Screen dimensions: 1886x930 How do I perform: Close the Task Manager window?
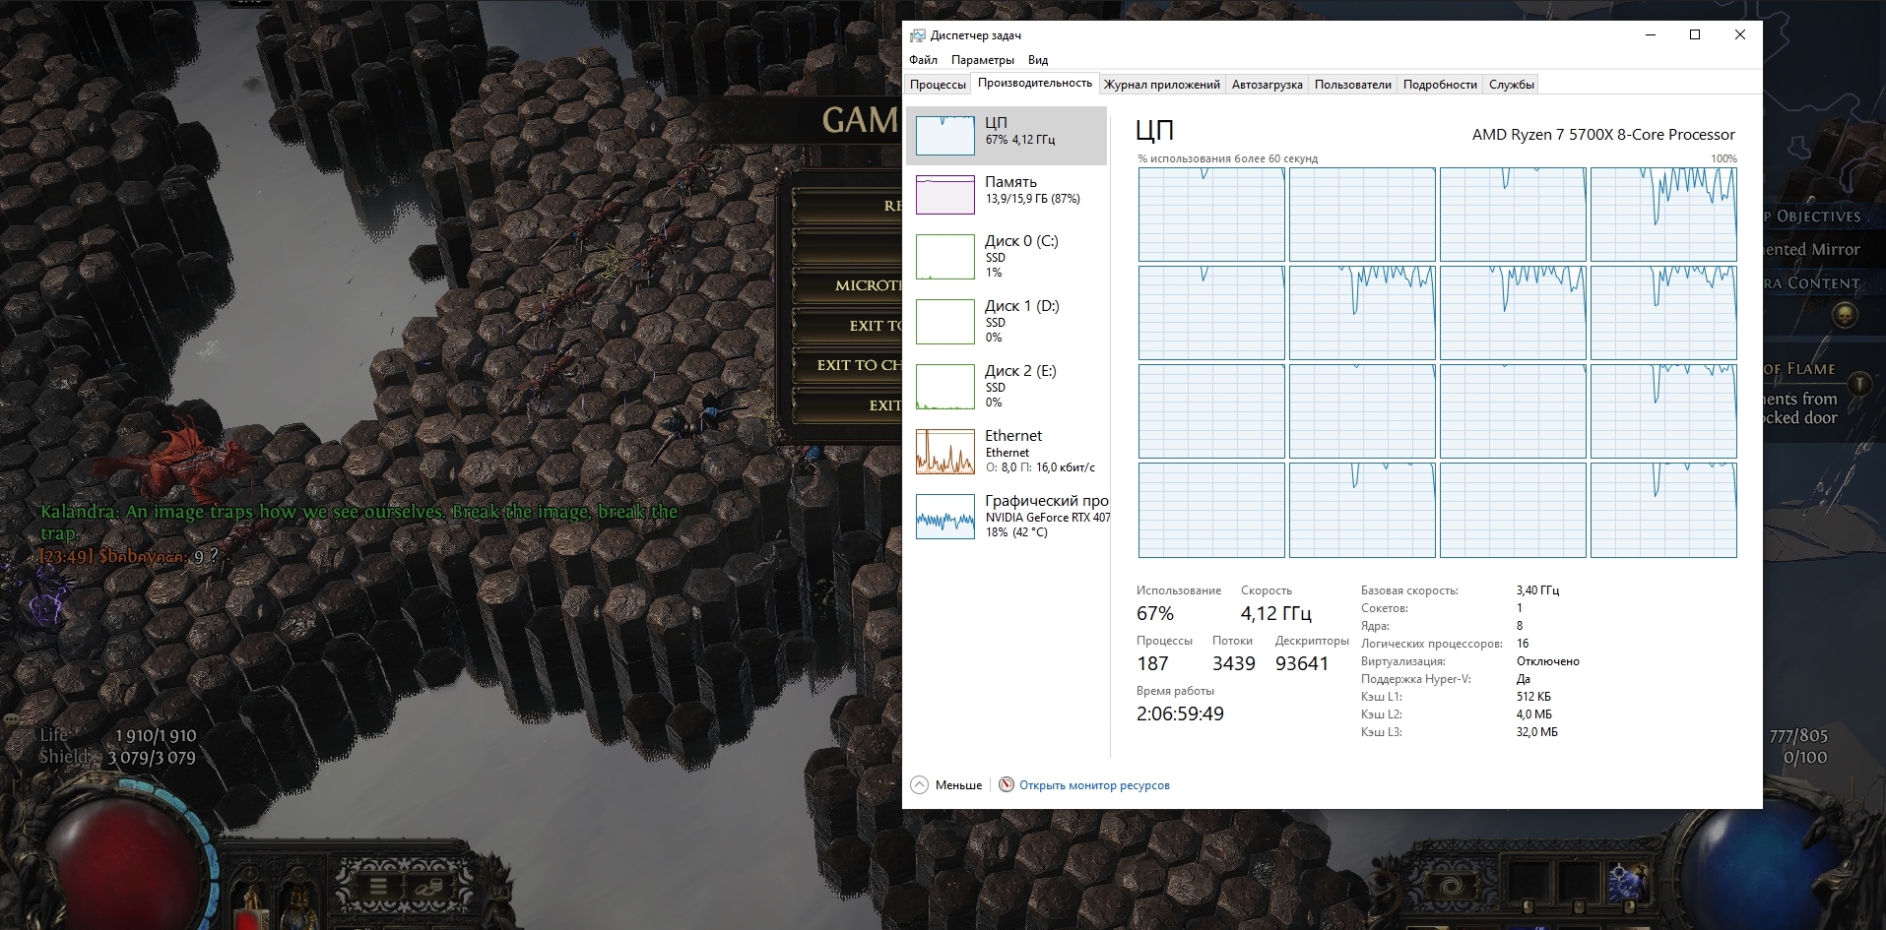coord(1739,34)
